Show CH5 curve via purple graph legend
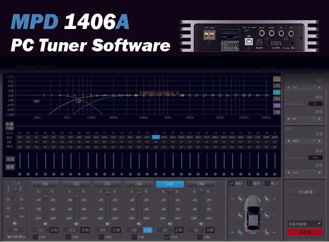 (x=276, y=105)
